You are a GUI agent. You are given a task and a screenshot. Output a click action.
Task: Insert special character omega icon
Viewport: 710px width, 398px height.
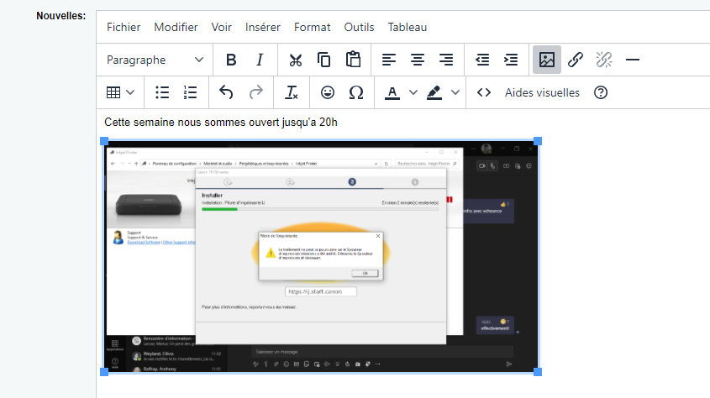(x=356, y=92)
